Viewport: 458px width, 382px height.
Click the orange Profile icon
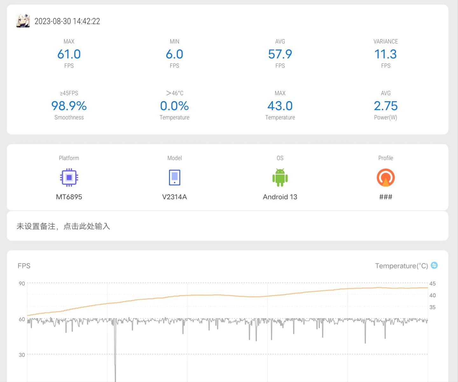click(x=385, y=177)
